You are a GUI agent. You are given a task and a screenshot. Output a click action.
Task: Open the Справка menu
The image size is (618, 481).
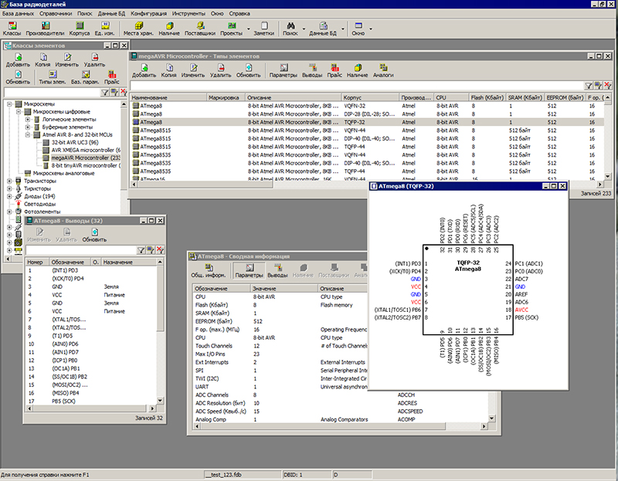point(239,13)
